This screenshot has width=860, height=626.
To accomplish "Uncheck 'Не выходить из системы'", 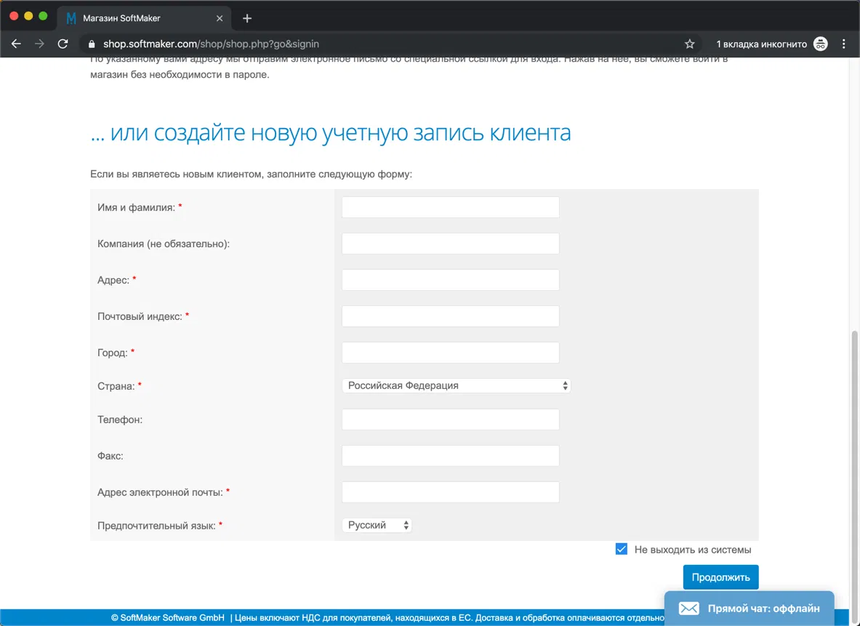I will [x=622, y=549].
